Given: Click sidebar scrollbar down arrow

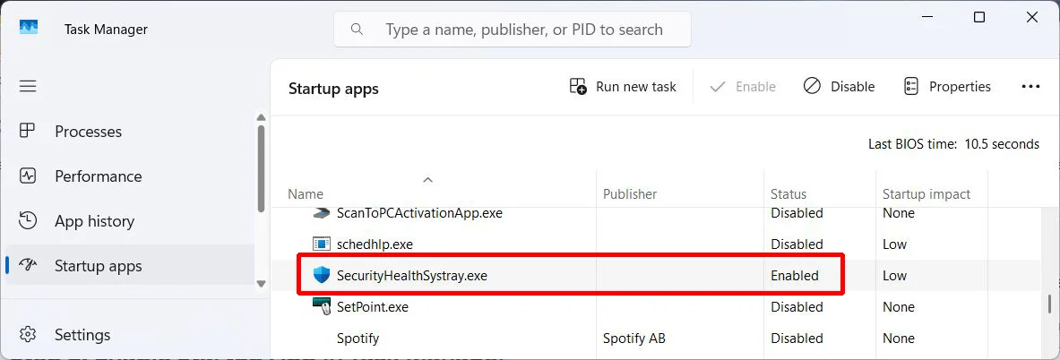Looking at the screenshot, I should [262, 284].
